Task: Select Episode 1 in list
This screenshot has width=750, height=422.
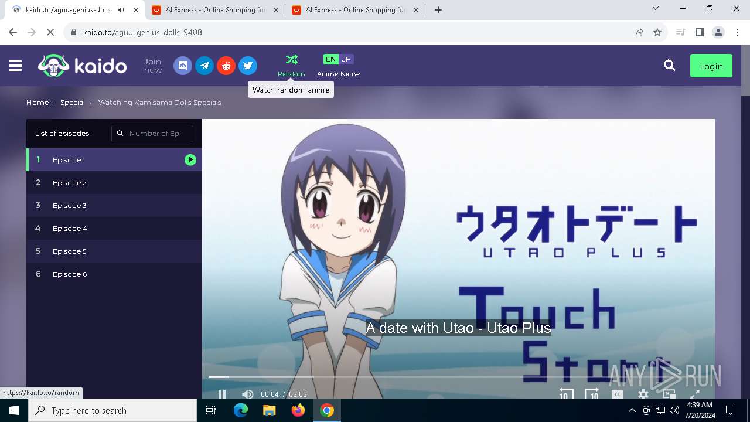Action: 114,159
